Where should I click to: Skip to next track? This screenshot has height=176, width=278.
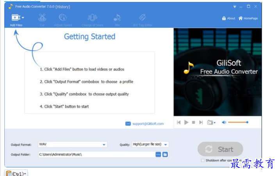click(201, 122)
